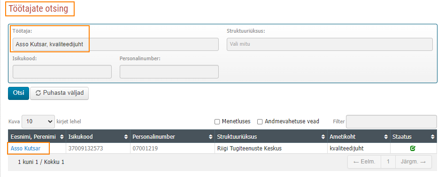Sort by Isikukood column arrows
This screenshot has height=177, width=445.
(126, 137)
